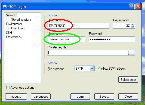Click the User name input field
This screenshot has width=145, height=105.
click(x=66, y=39)
